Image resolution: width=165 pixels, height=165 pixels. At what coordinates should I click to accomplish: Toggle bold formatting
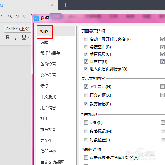(8, 37)
